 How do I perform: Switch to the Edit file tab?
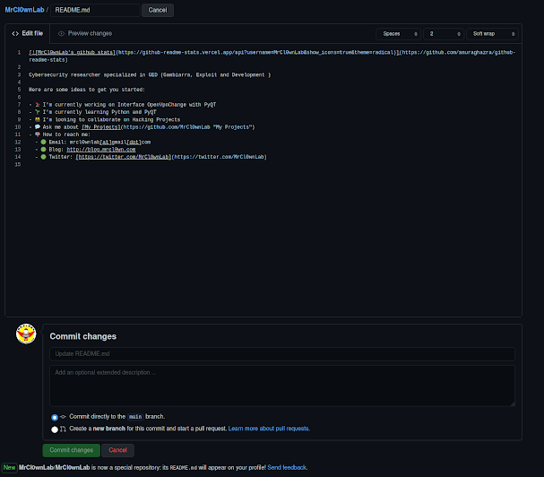tap(28, 33)
